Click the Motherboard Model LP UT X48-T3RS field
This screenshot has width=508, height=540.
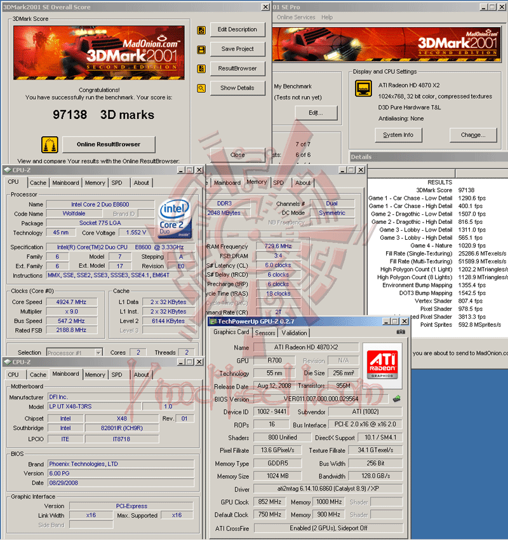tap(94, 406)
